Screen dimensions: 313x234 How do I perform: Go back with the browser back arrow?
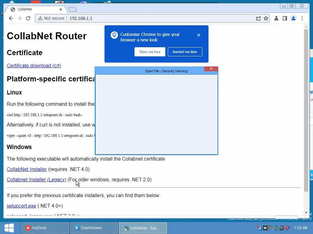(x=11, y=18)
